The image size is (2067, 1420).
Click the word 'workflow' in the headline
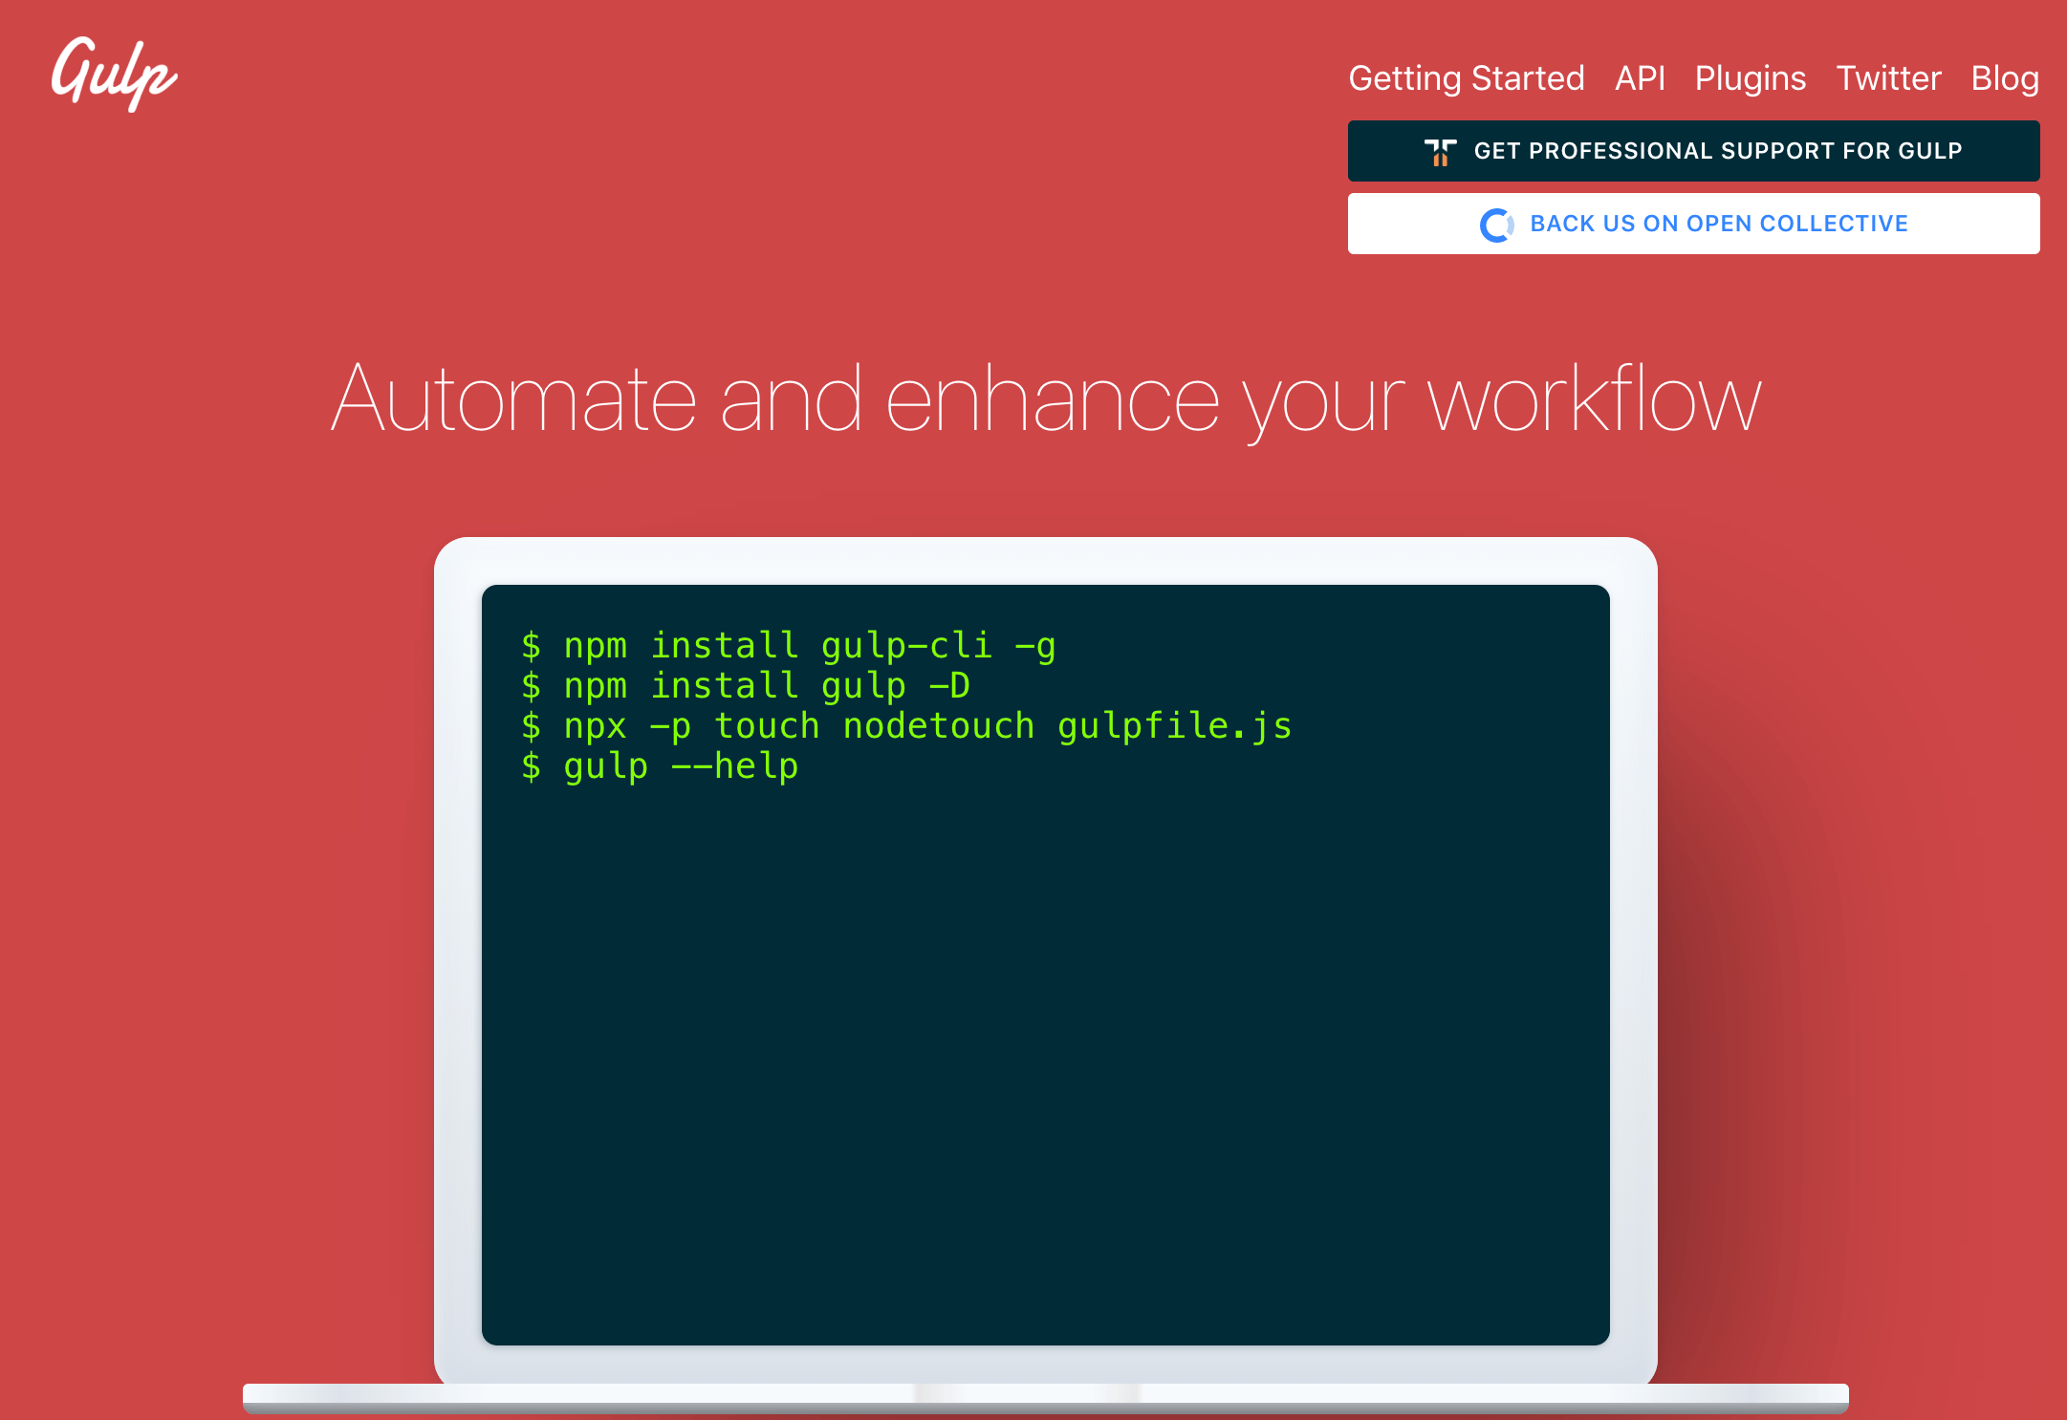(x=1594, y=400)
